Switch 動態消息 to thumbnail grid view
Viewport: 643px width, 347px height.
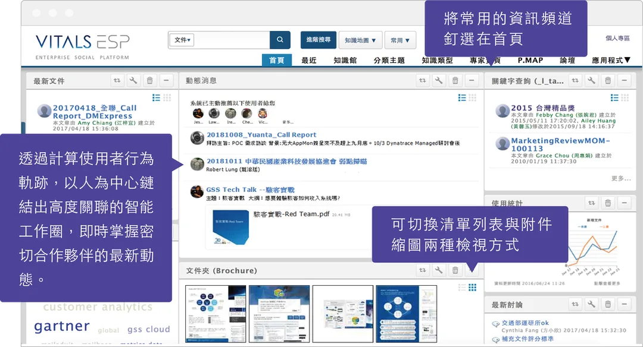[x=472, y=97]
